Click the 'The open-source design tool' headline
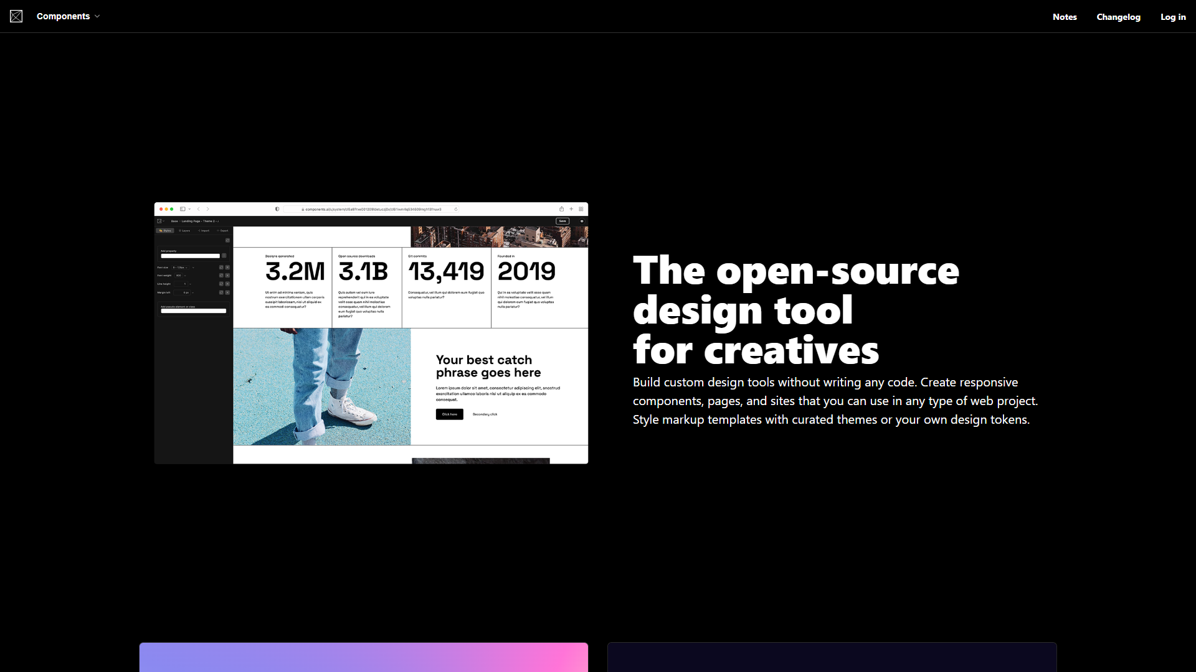The image size is (1196, 672). (x=796, y=310)
